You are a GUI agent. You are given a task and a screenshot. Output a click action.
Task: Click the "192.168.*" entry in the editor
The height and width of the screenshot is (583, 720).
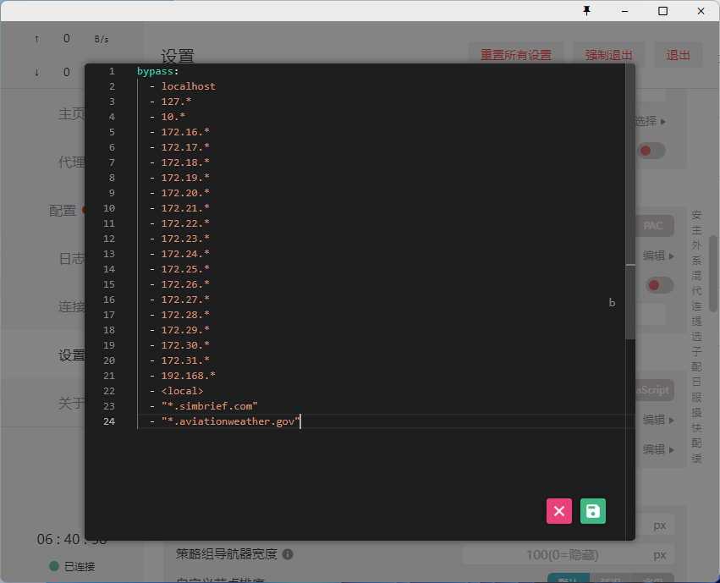point(189,376)
